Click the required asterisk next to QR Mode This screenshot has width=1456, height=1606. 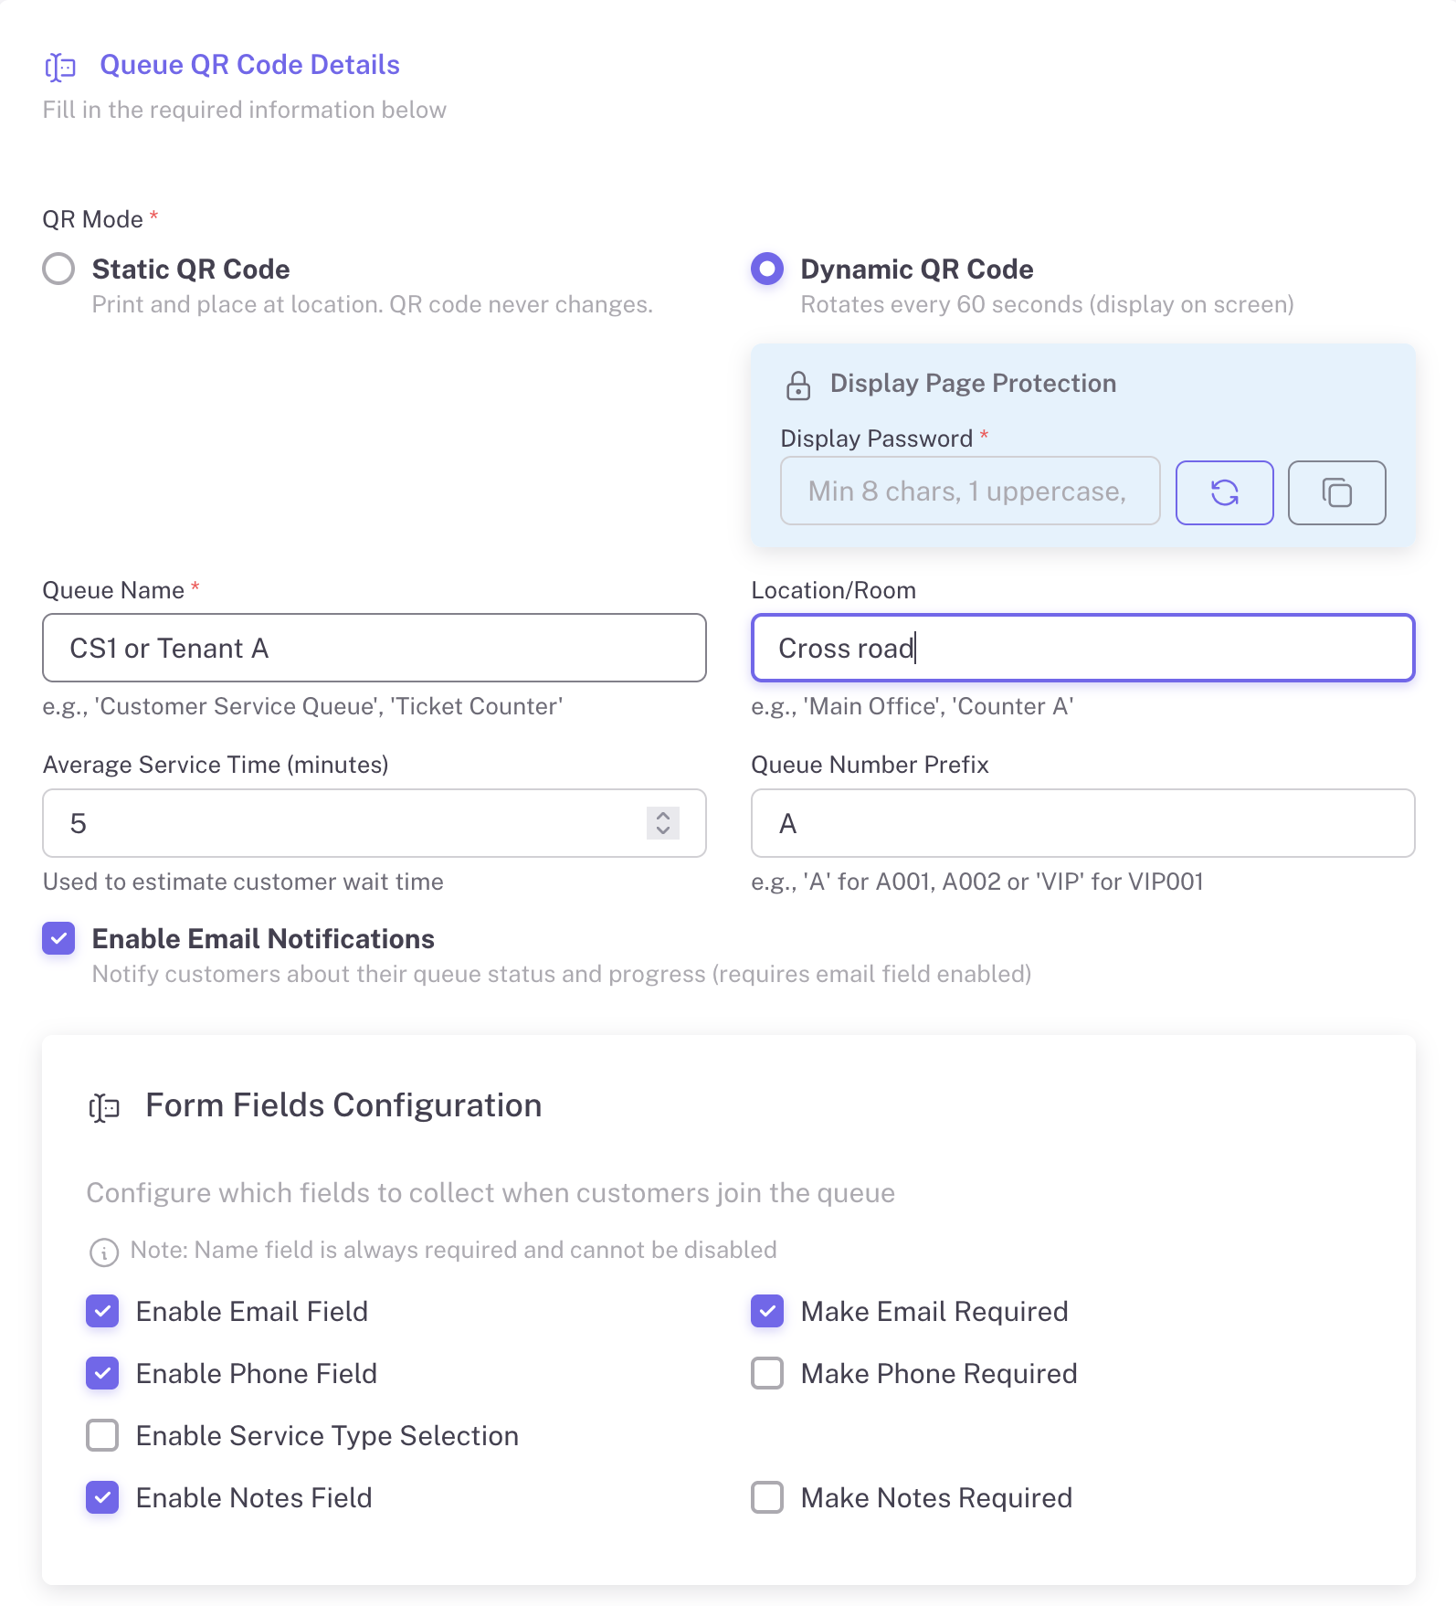pyautogui.click(x=153, y=217)
